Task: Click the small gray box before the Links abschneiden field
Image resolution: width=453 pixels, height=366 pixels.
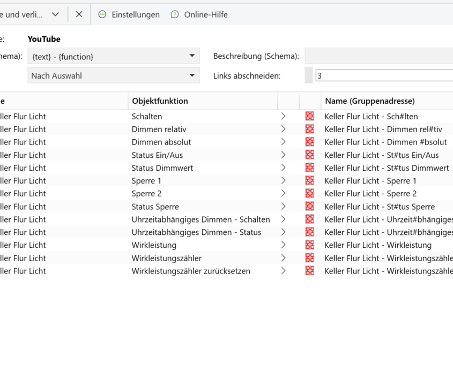Action: pyautogui.click(x=309, y=75)
